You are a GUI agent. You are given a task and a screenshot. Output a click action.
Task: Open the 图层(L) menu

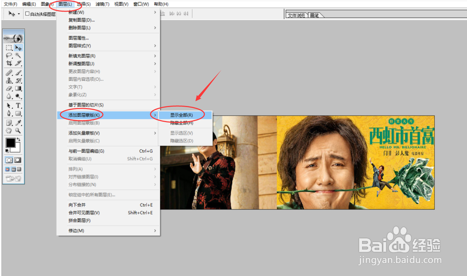coord(65,4)
